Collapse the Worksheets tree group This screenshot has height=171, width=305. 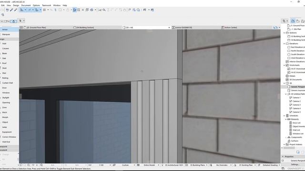coord(284,65)
